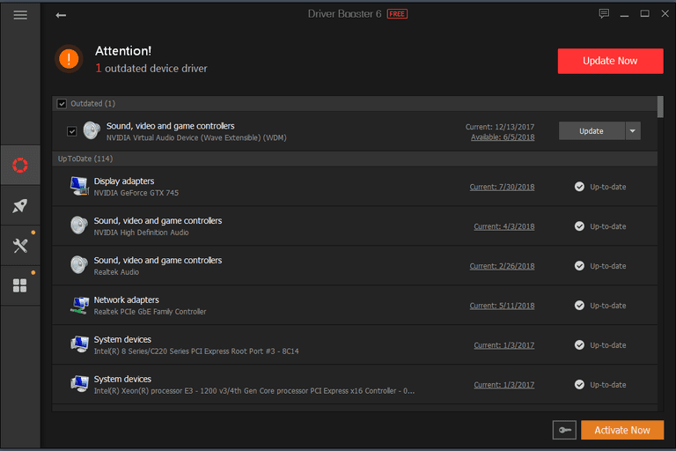The height and width of the screenshot is (451, 676).
Task: Click Update Now button
Action: 611,61
